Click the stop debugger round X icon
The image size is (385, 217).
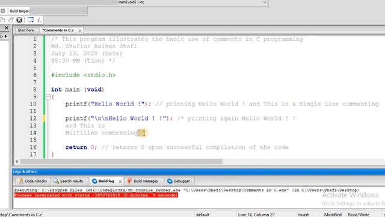pos(19,20)
